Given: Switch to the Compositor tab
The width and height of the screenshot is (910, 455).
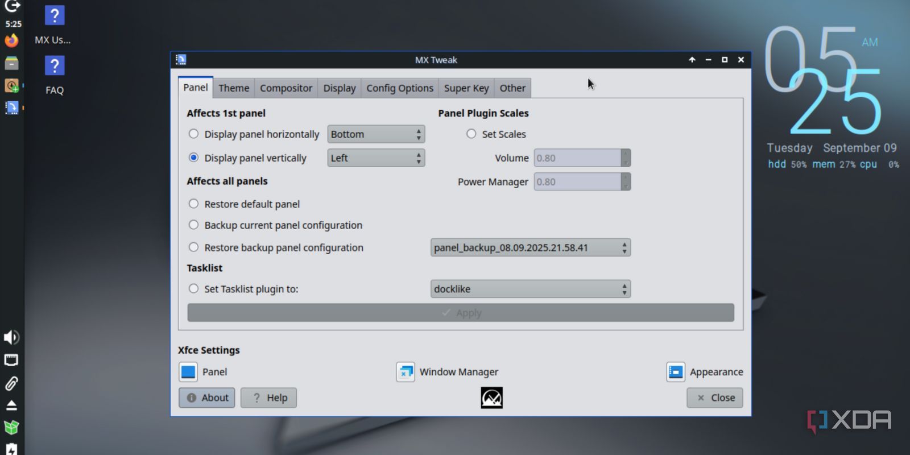Looking at the screenshot, I should click(x=286, y=88).
